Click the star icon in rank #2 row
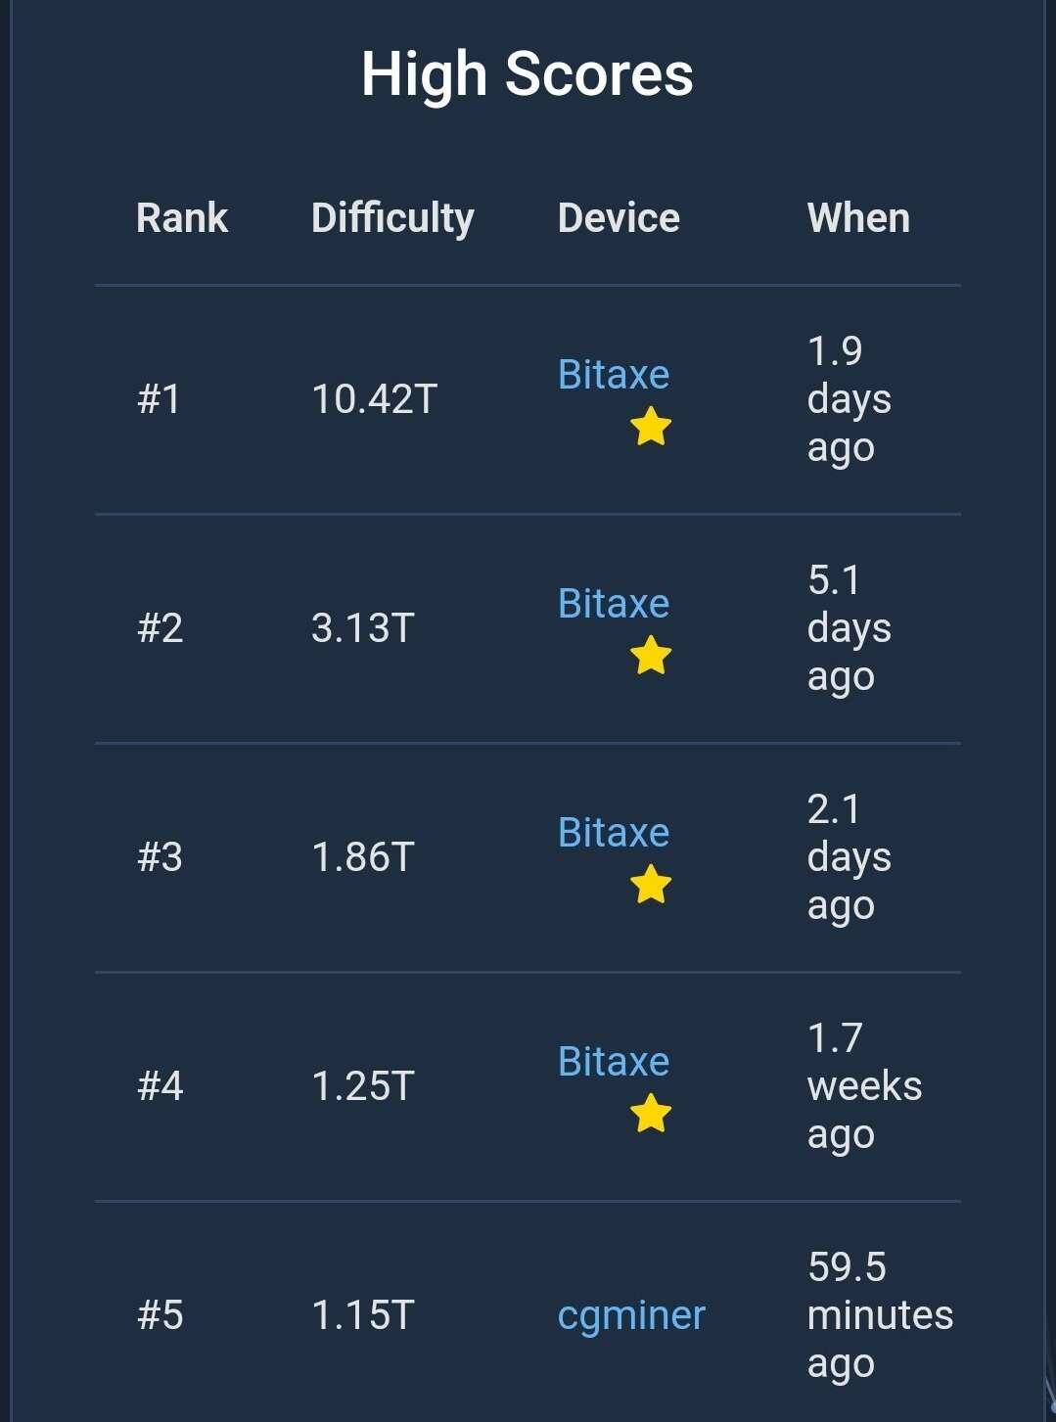Viewport: 1056px width, 1422px height. tap(651, 656)
